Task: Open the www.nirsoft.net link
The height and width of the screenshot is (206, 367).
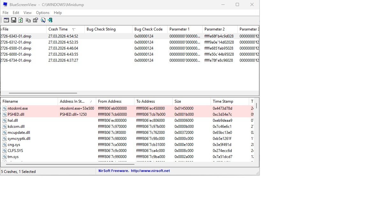Action: click(150, 171)
